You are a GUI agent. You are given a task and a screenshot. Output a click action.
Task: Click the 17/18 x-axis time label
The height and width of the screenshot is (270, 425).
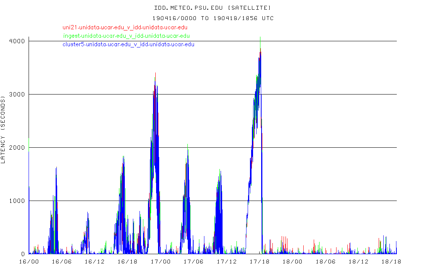pos(259,262)
